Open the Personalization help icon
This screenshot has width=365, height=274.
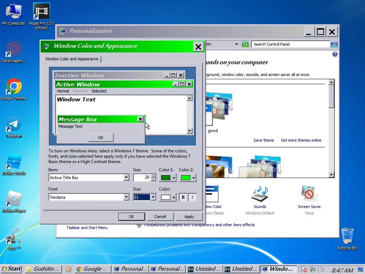coord(335,54)
